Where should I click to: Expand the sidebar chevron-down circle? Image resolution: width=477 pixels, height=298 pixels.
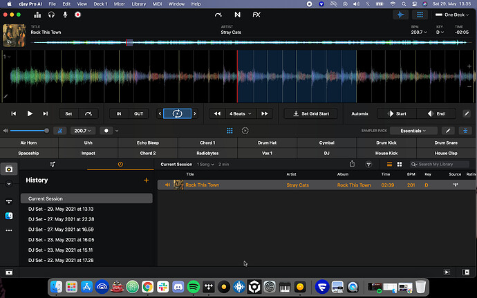pos(9,183)
